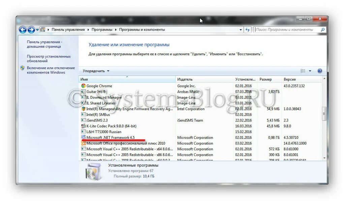Click Visual C++ 2005 x64 icon

pyautogui.click(x=84, y=149)
